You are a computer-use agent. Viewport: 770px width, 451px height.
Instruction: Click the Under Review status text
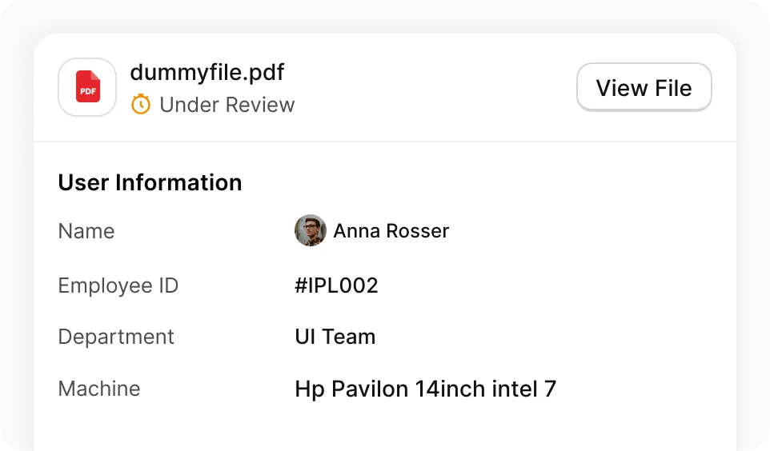click(x=227, y=105)
